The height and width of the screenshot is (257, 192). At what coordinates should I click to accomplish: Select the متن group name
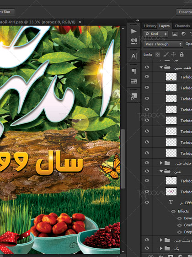177,172
